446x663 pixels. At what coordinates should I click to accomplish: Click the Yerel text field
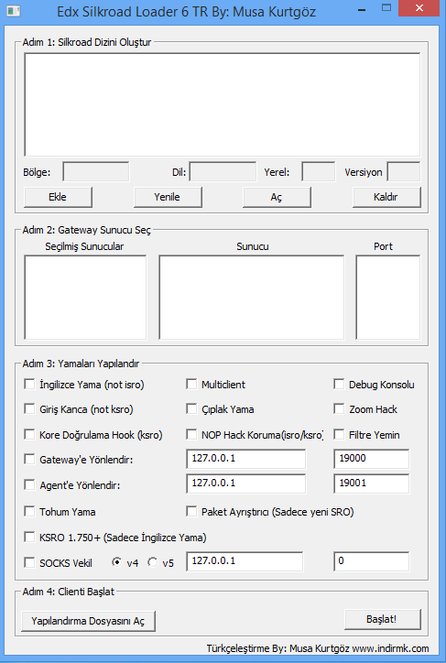click(x=319, y=171)
